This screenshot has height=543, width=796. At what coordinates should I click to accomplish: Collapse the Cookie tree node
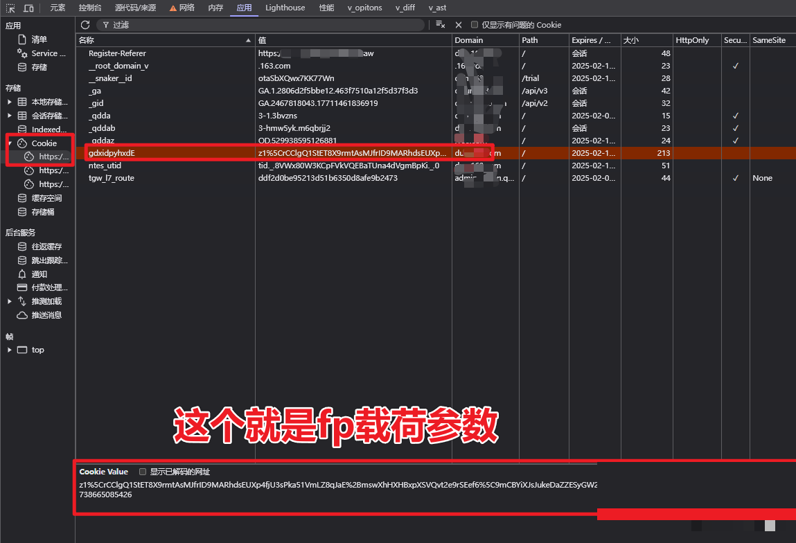[x=10, y=143]
